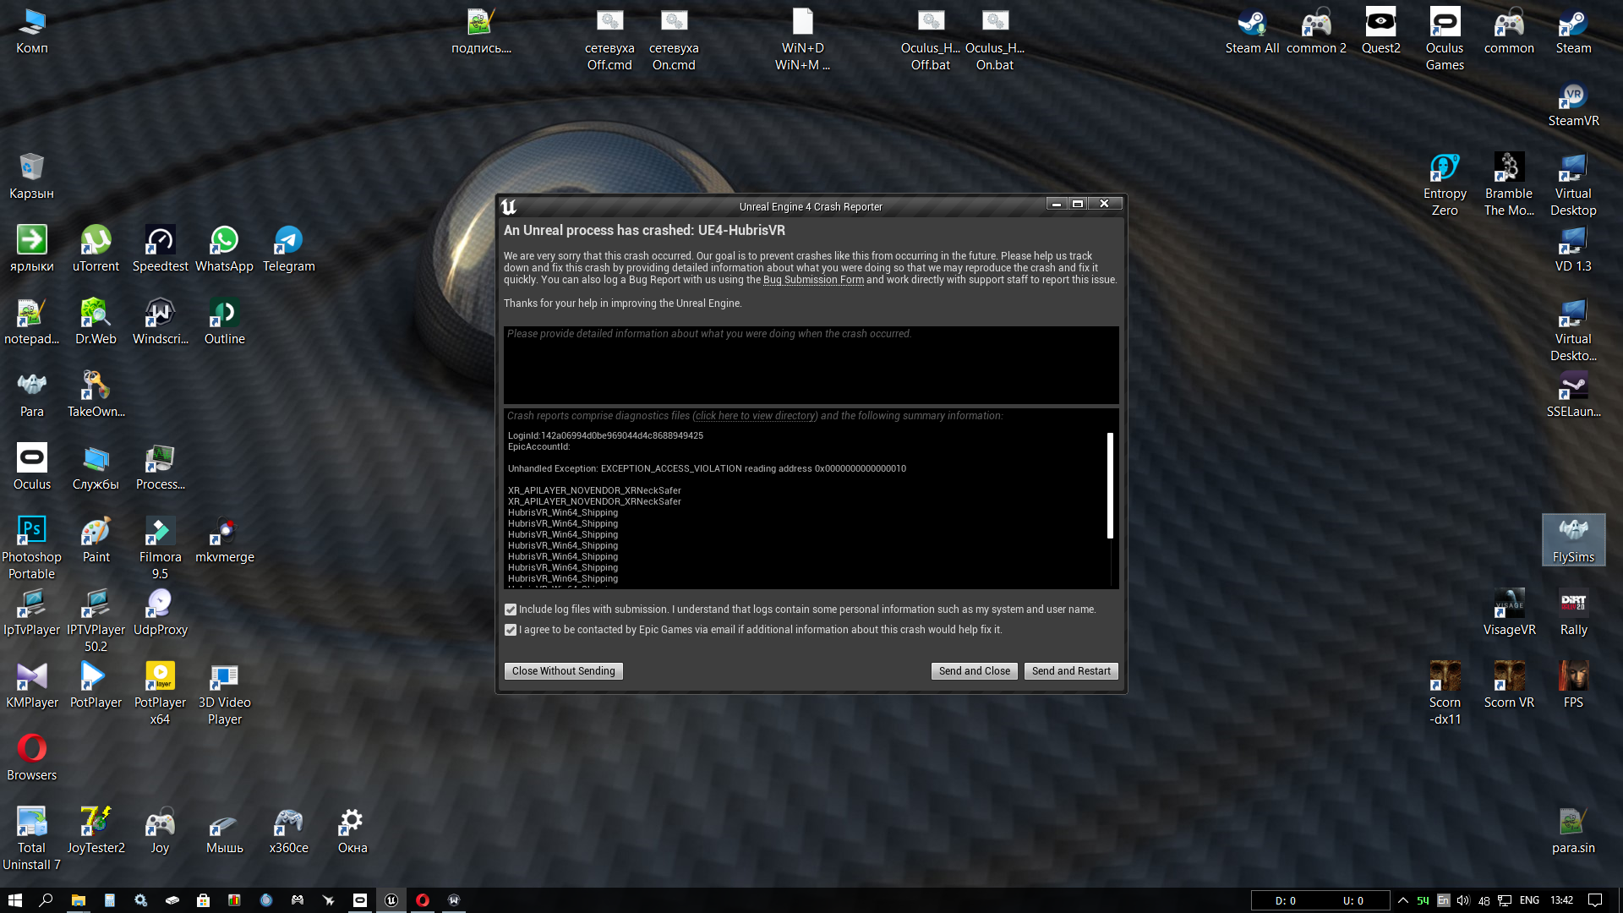Viewport: 1623px width, 913px height.
Task: Open File Explorer from taskbar
Action: coord(78,900)
